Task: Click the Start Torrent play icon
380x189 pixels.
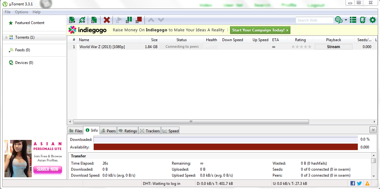Action: [119, 20]
